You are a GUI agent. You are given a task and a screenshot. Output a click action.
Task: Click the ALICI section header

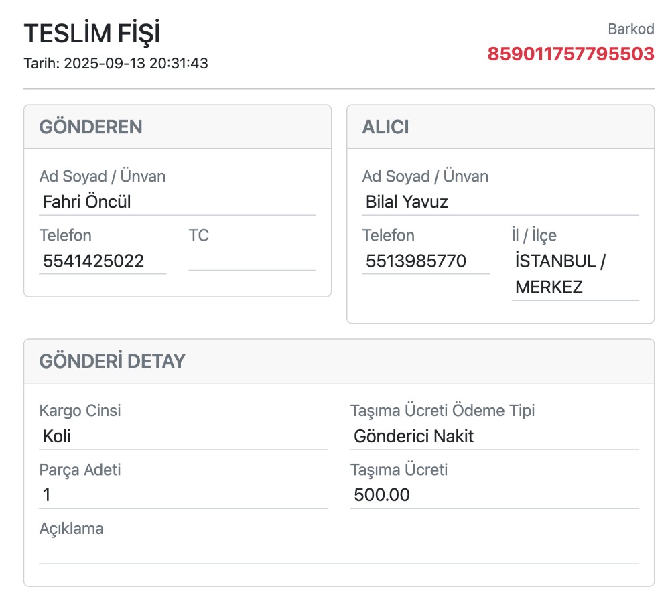386,127
